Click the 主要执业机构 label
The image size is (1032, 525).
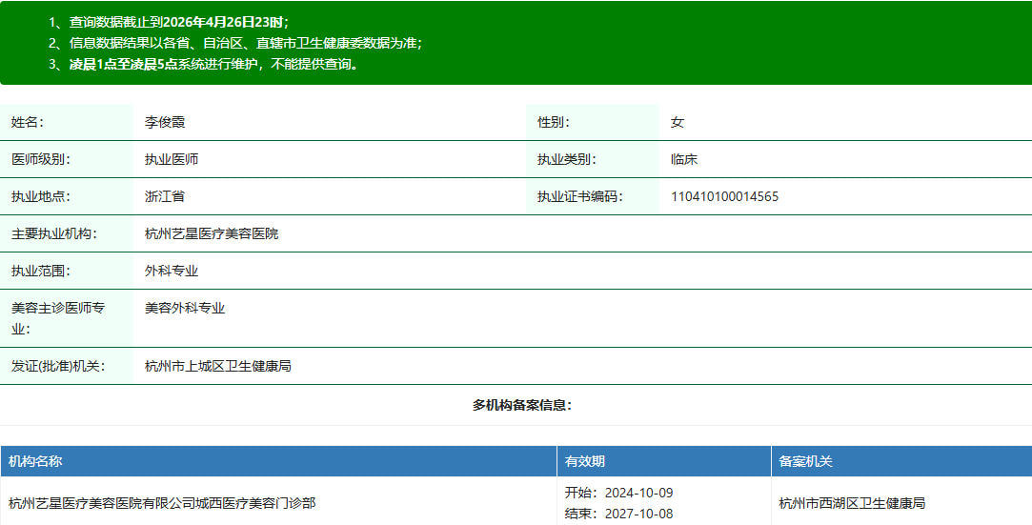tap(53, 233)
